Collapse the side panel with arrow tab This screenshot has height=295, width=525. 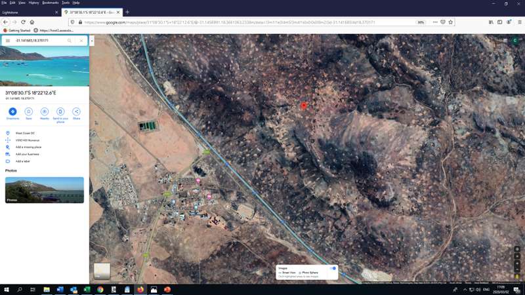92,41
